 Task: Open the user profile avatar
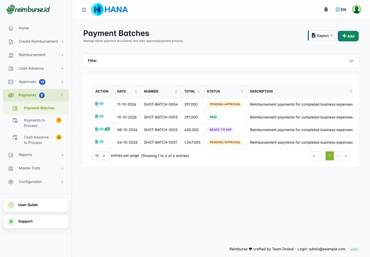[x=357, y=10]
